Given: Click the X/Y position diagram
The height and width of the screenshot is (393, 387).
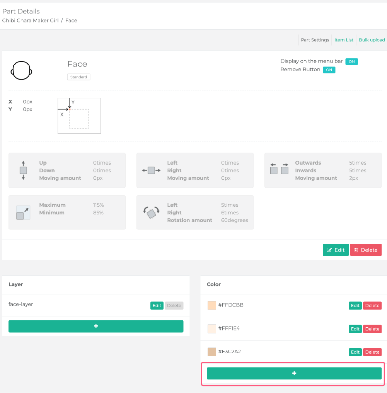Looking at the screenshot, I should [x=79, y=116].
